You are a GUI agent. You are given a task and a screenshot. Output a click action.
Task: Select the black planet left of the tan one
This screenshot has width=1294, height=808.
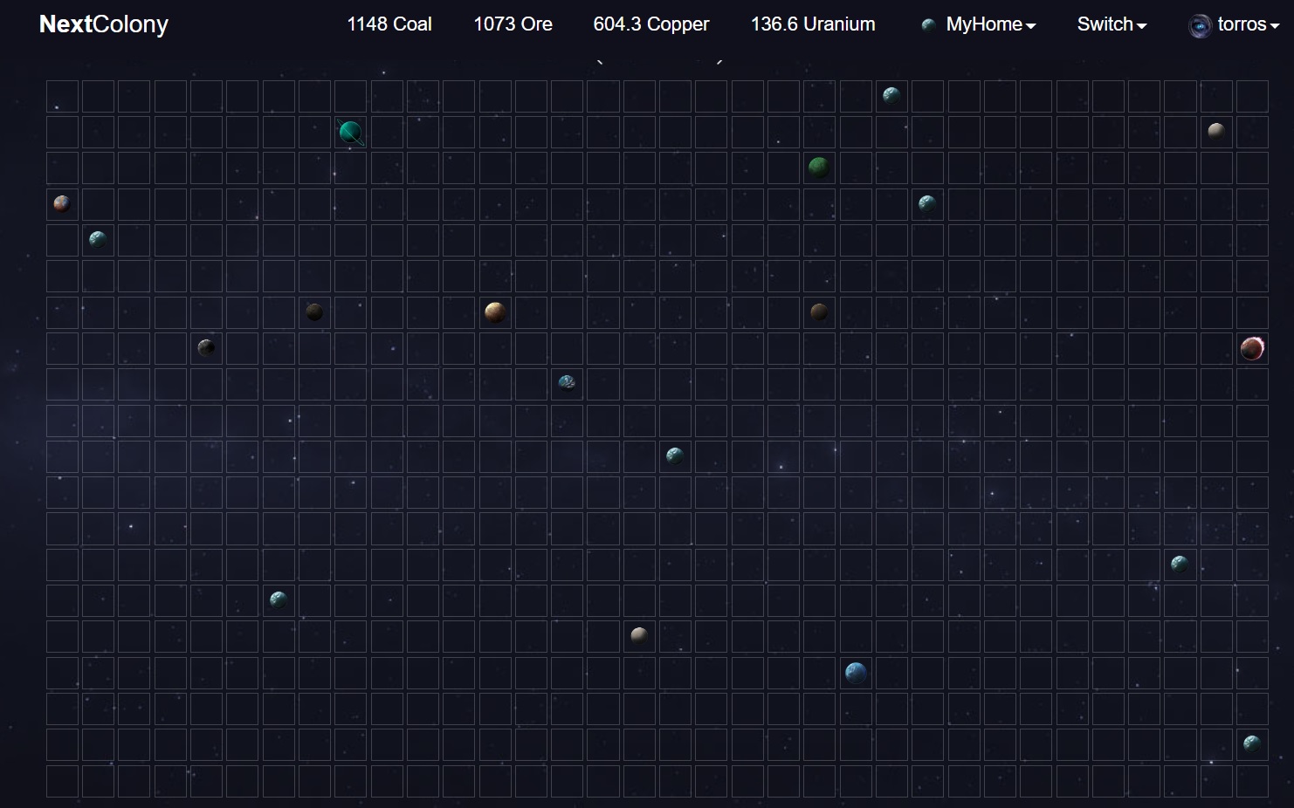314,312
